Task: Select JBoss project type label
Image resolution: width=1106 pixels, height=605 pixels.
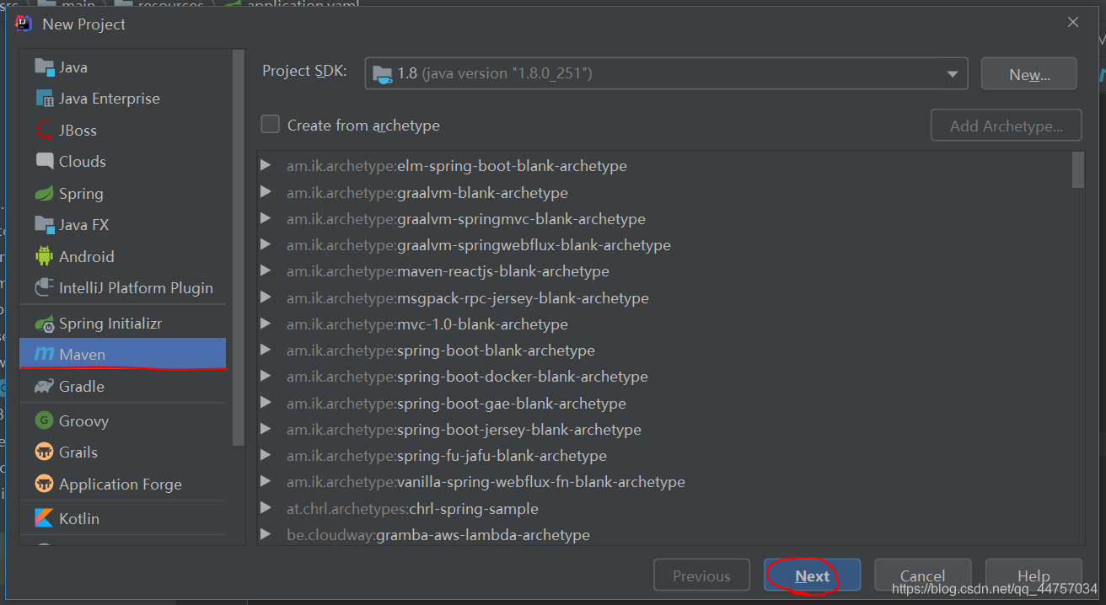Action: pyautogui.click(x=78, y=131)
